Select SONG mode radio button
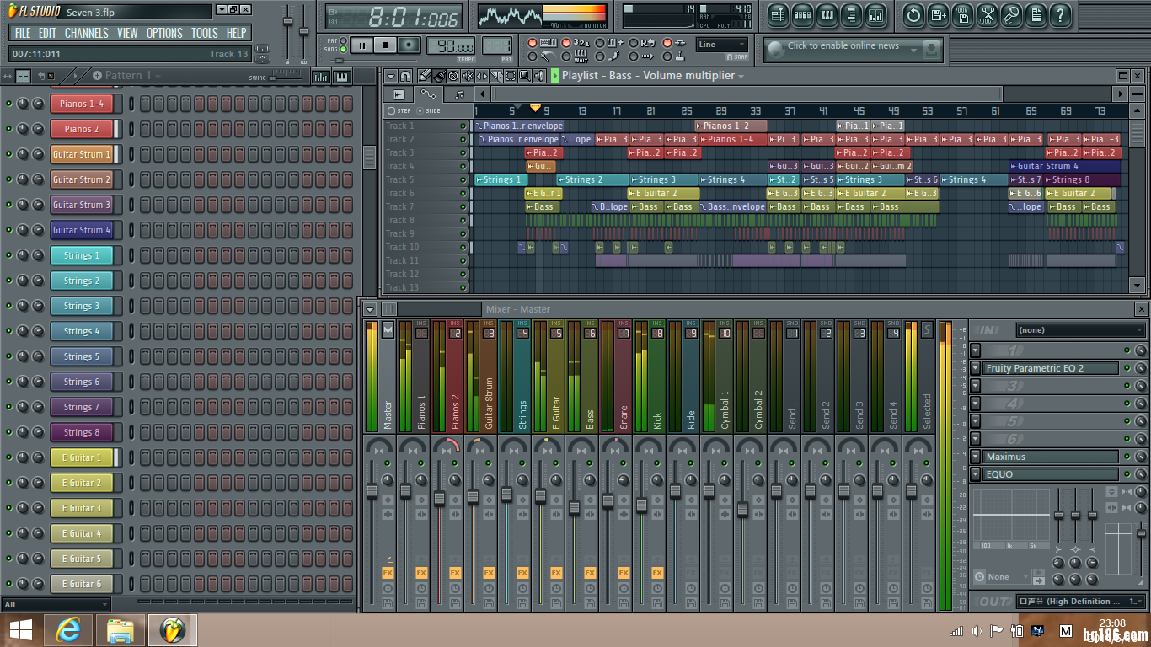This screenshot has height=647, width=1151. point(344,50)
